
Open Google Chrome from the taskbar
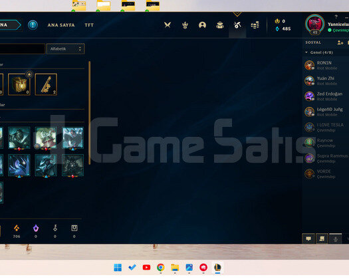point(161,268)
